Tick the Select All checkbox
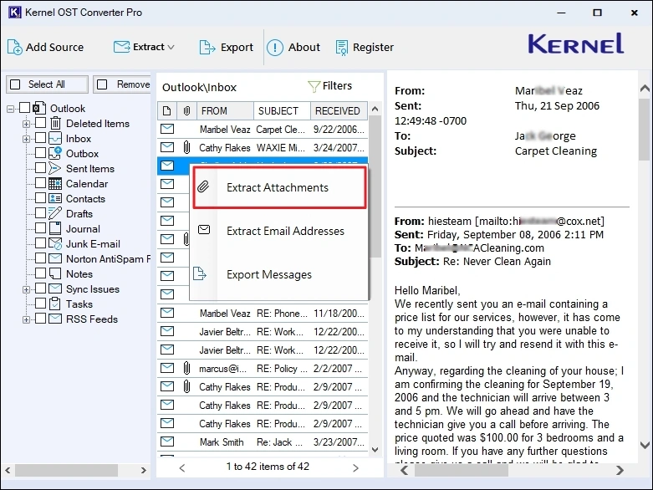 [x=16, y=84]
